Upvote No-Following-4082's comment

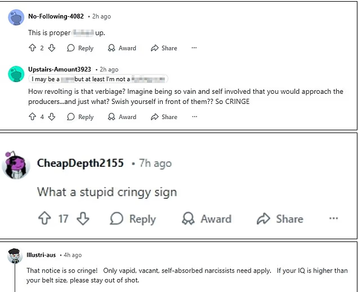[32, 48]
